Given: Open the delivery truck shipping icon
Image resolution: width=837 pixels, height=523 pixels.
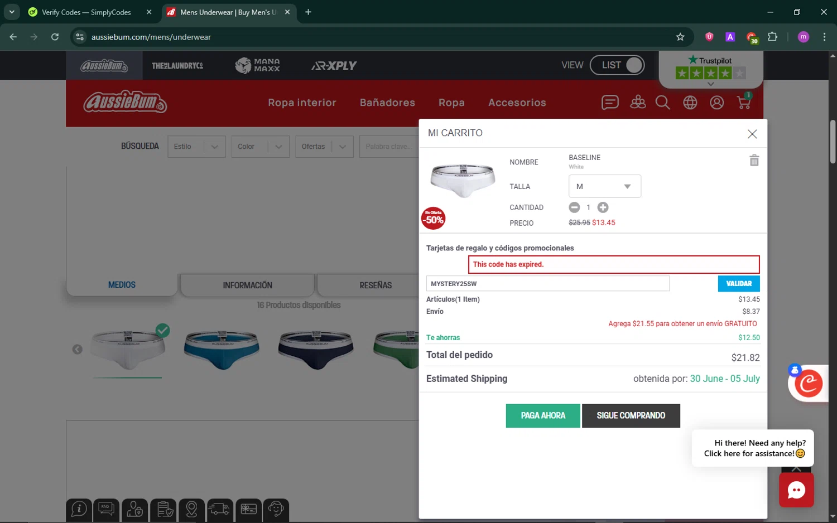Looking at the screenshot, I should (220, 509).
